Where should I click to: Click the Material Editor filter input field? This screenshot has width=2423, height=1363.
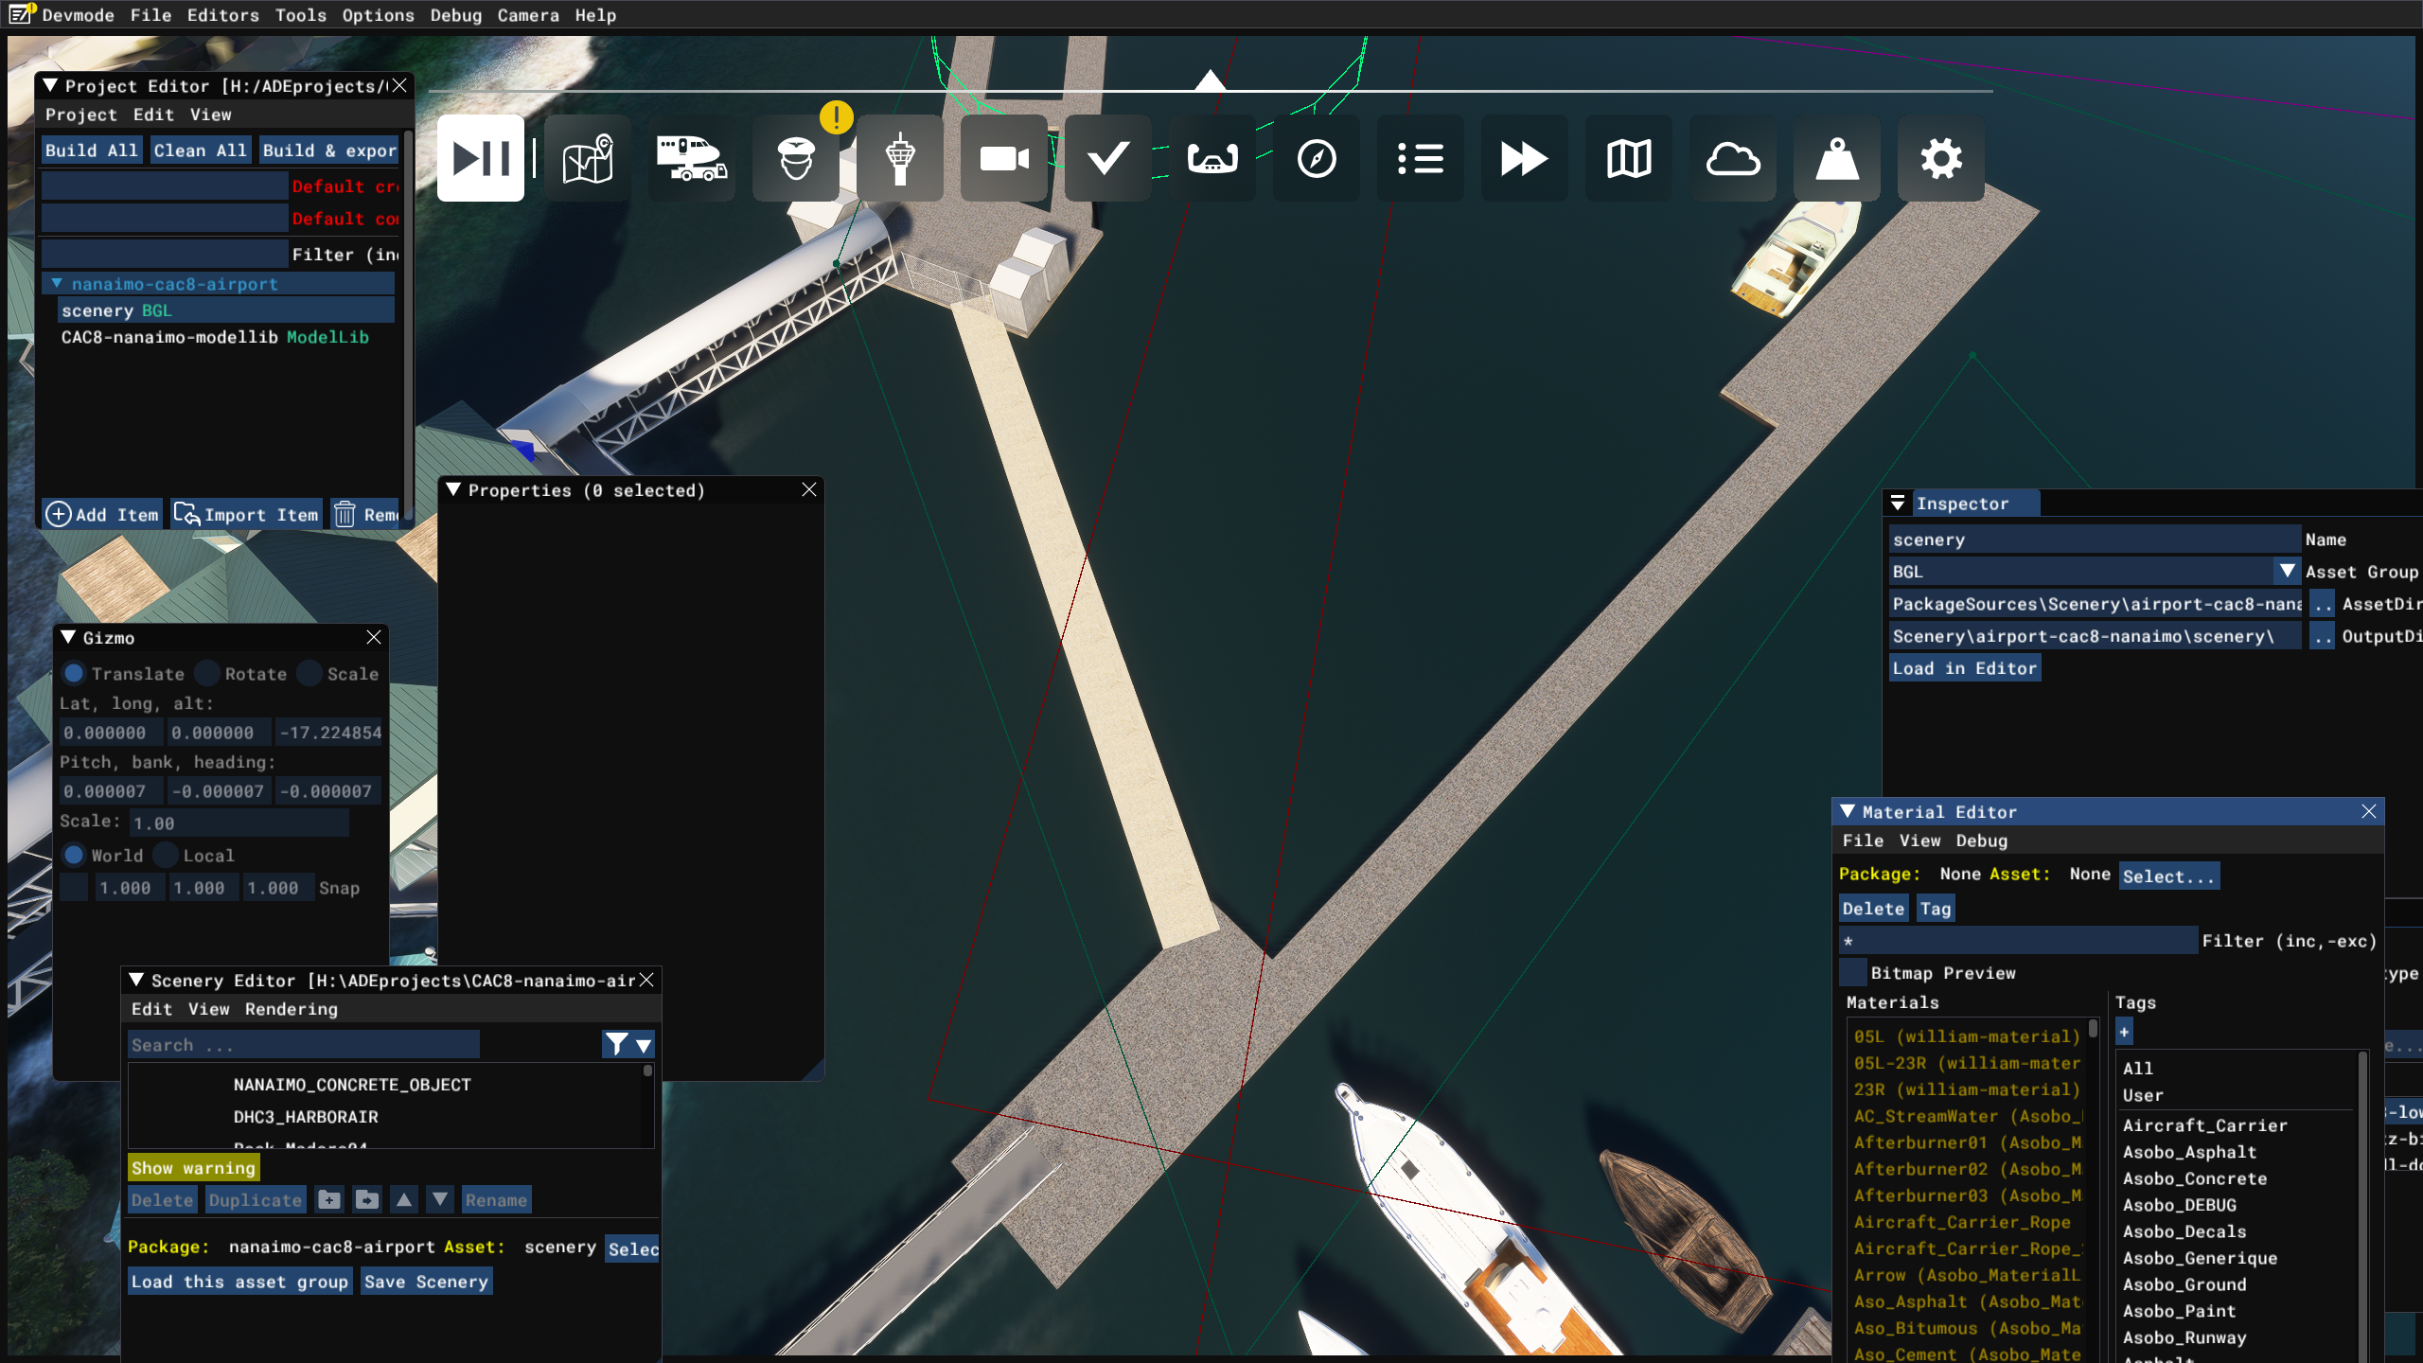[x=2018, y=940]
